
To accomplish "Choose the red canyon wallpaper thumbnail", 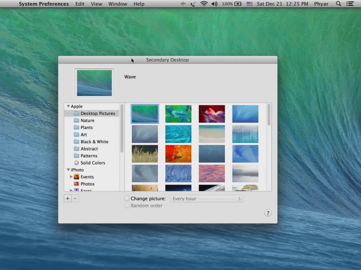I will 212,114.
